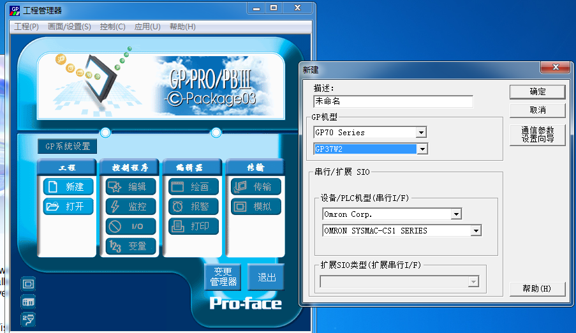This screenshot has height=333, width=576.
Task: Expand OMRON SYSMAC-CS1 SERIES dropdown
Action: click(x=476, y=231)
